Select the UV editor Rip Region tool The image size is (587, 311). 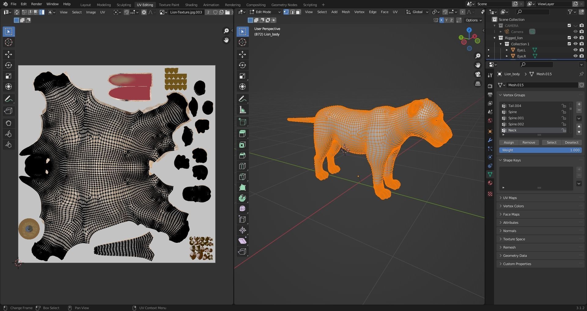(9, 111)
